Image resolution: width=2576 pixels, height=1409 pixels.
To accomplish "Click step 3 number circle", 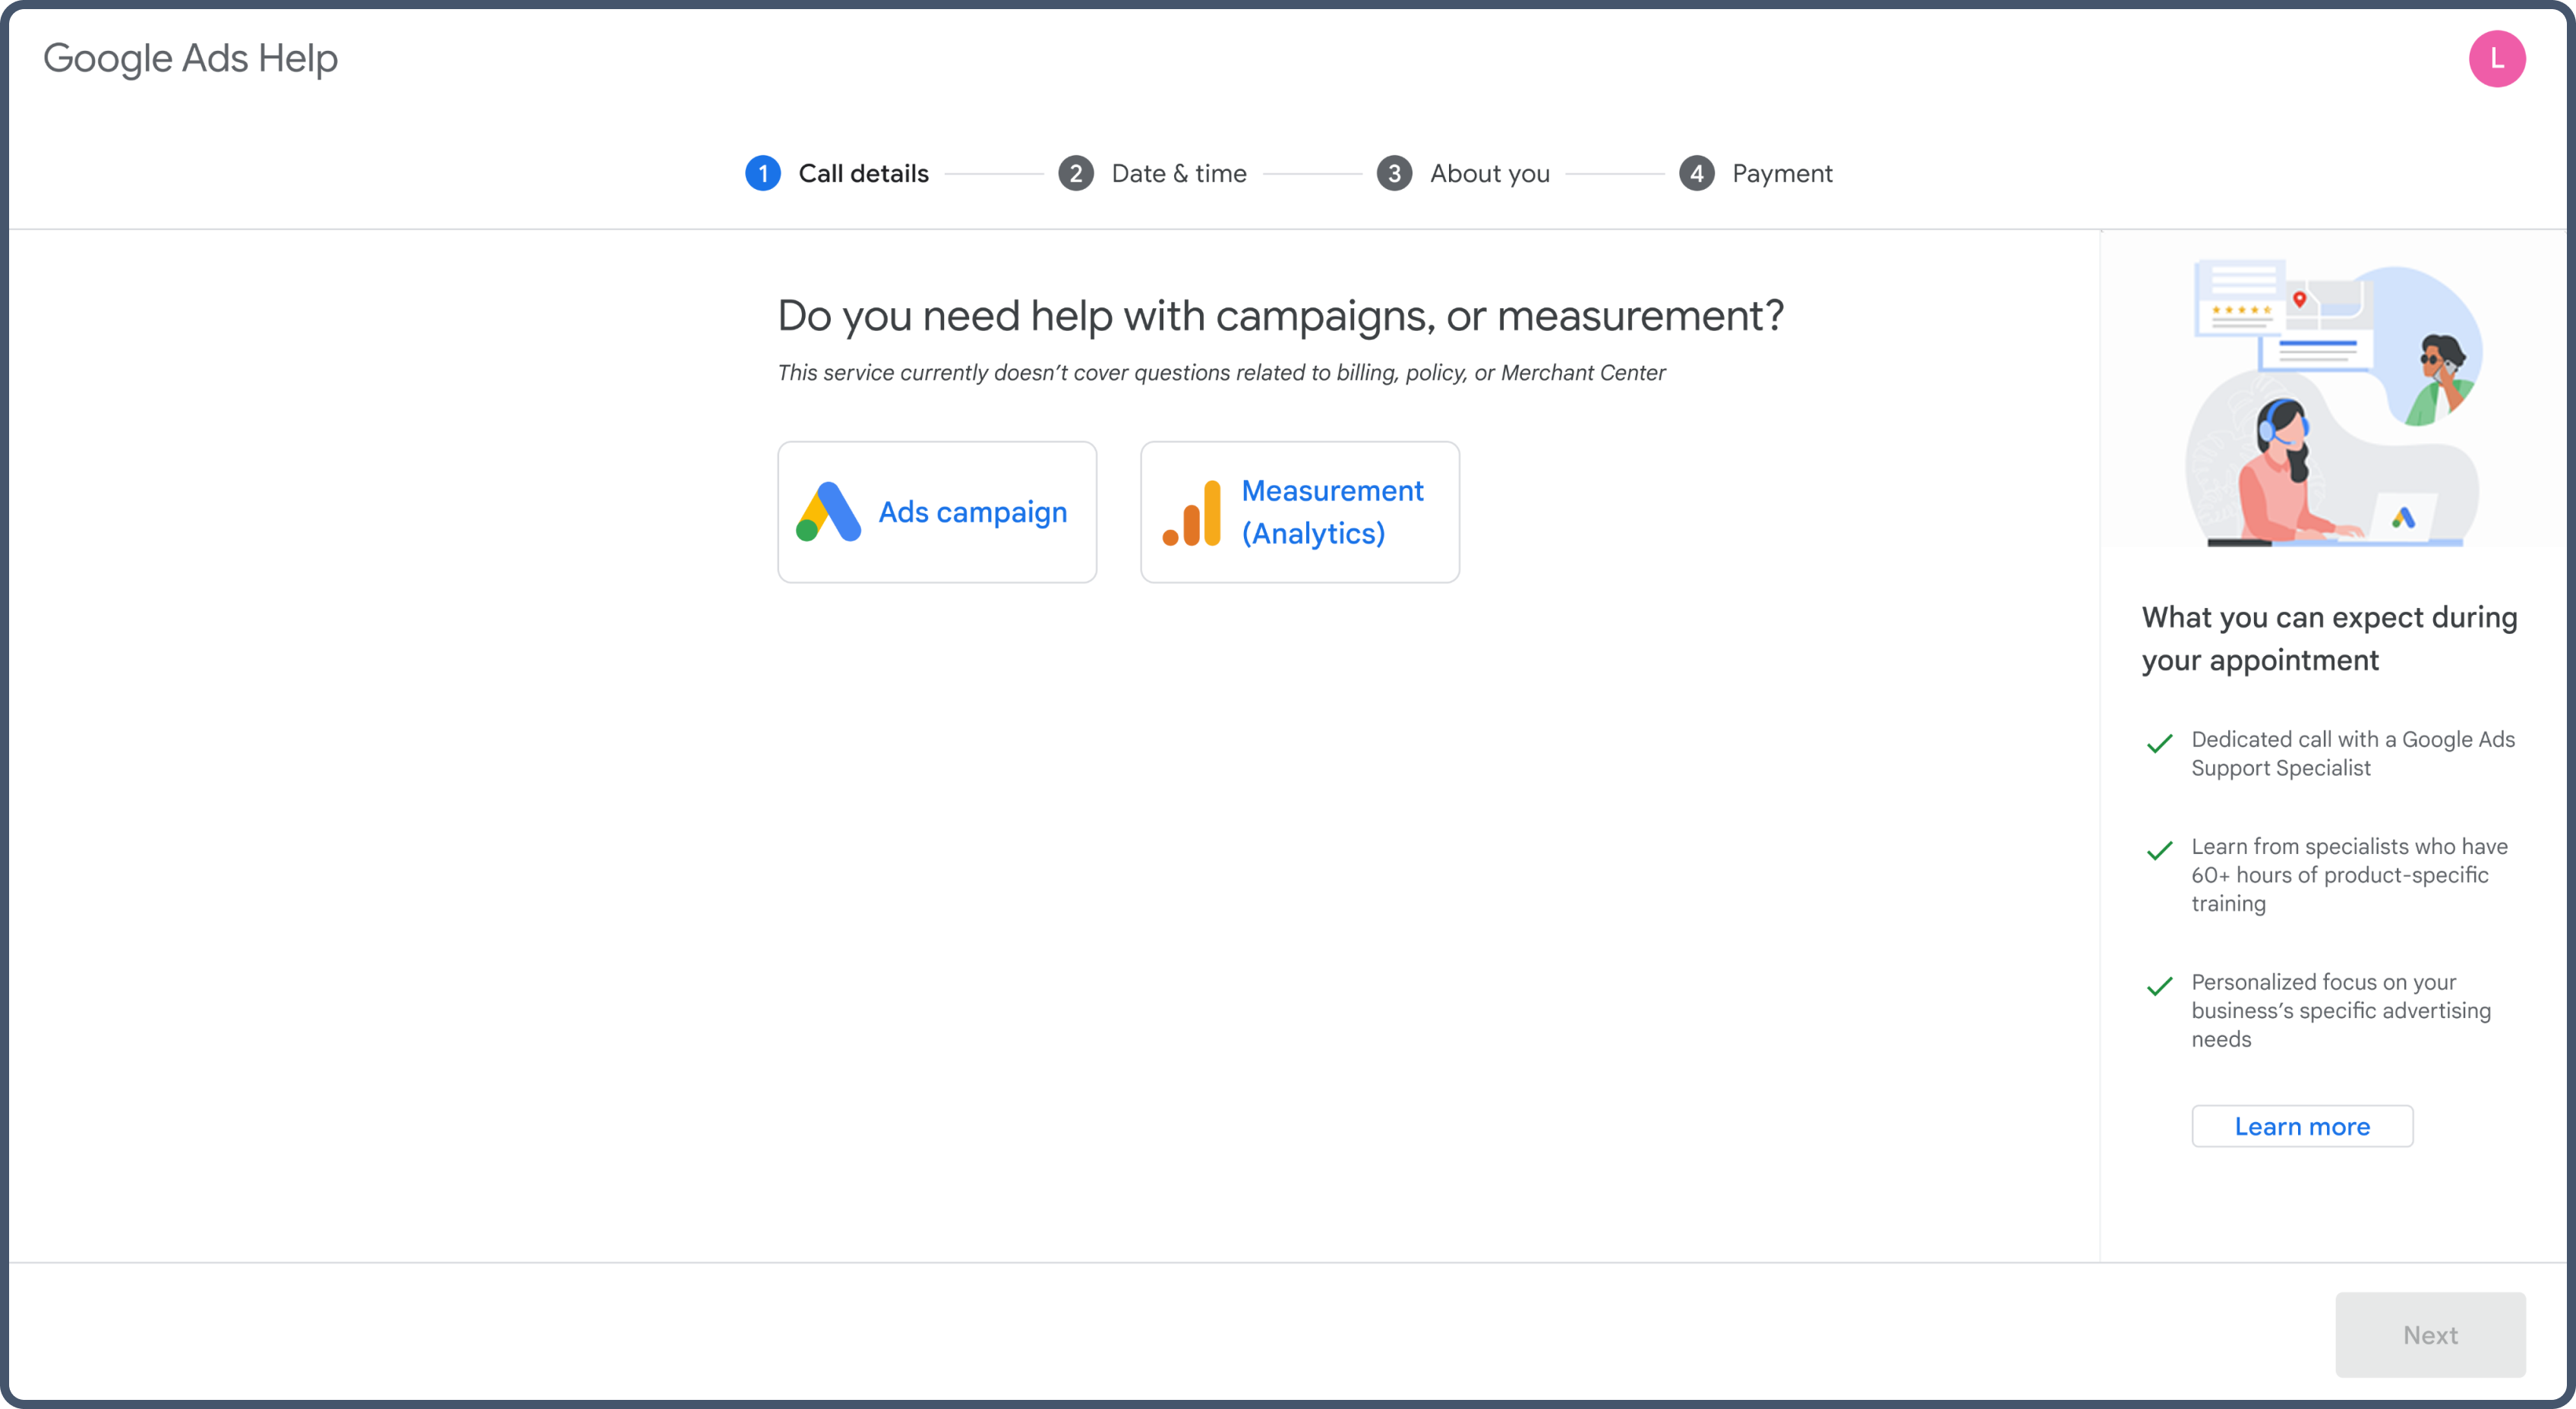I will click(1394, 174).
